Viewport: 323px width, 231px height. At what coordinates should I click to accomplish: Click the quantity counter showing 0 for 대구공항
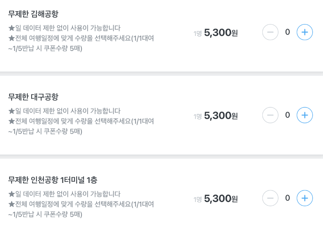coord(287,115)
